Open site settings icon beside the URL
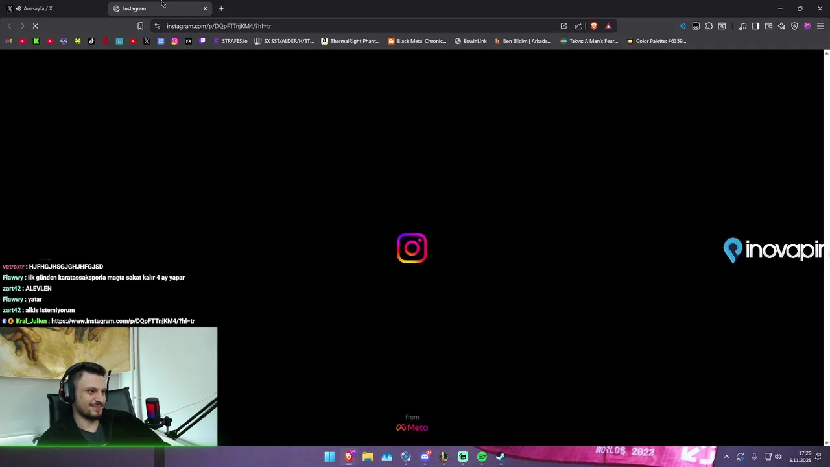This screenshot has width=830, height=467. pos(157,26)
